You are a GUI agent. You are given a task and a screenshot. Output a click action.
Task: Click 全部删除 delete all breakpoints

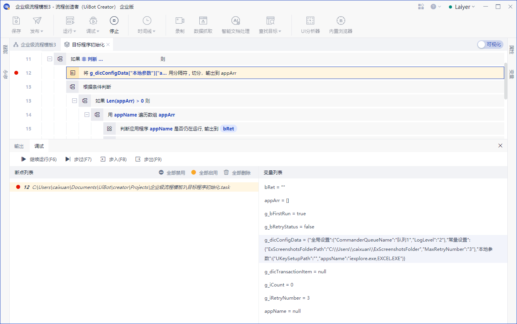(237, 173)
